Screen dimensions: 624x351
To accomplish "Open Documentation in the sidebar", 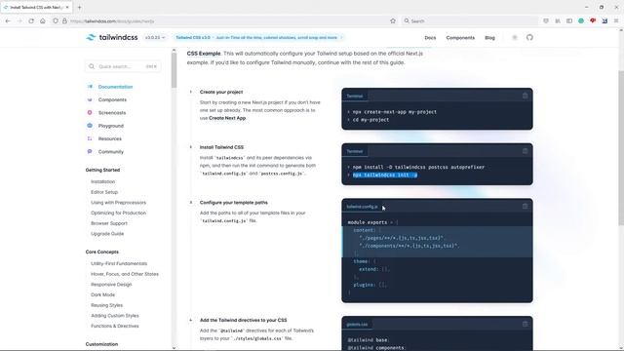I will point(115,87).
